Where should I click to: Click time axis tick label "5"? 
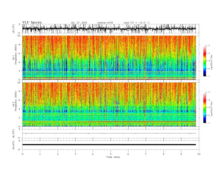111,154
